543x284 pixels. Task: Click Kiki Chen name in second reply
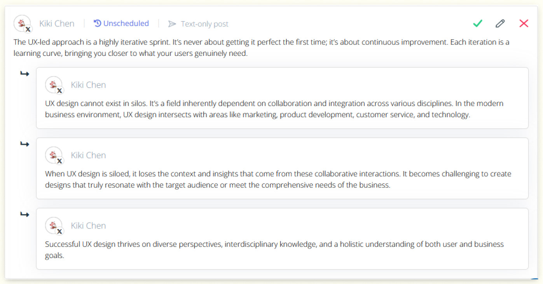pyautogui.click(x=88, y=155)
